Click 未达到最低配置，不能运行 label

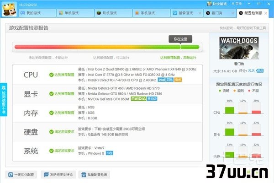(48, 58)
